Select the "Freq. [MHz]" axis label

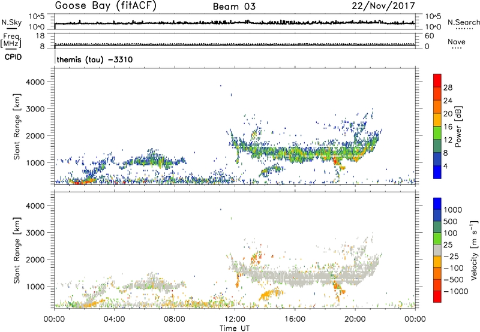pyautogui.click(x=11, y=40)
